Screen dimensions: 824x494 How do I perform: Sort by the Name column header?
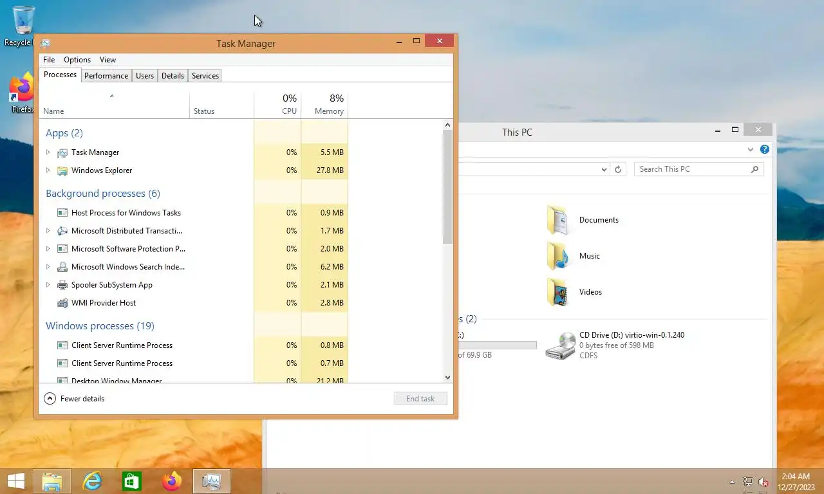tap(115, 105)
